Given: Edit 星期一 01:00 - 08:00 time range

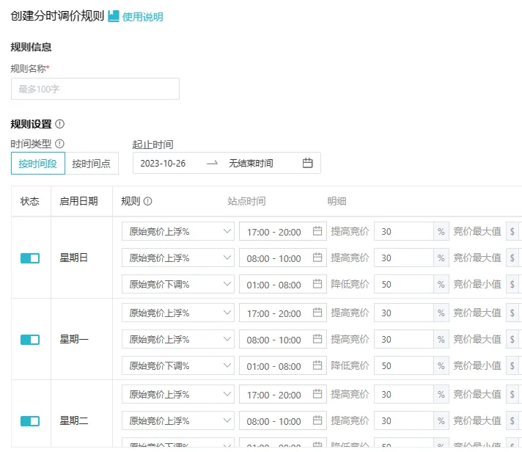Looking at the screenshot, I should click(x=283, y=365).
